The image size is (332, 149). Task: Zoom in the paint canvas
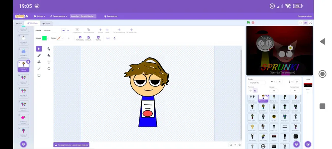click(239, 145)
